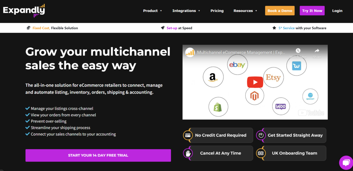Click the Cancel At Any Time badge
The height and width of the screenshot is (171, 353).
coord(218,153)
